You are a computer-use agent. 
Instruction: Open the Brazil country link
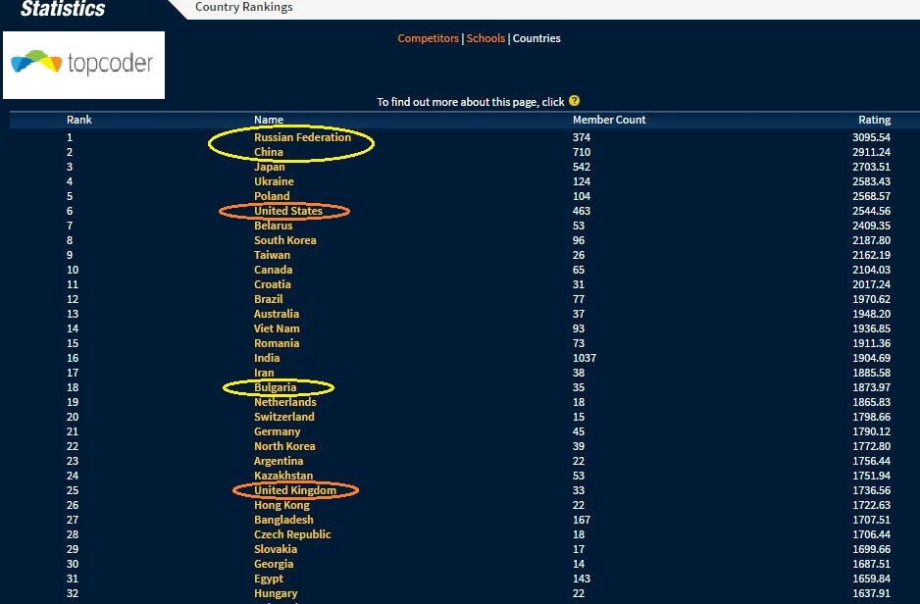[x=268, y=299]
